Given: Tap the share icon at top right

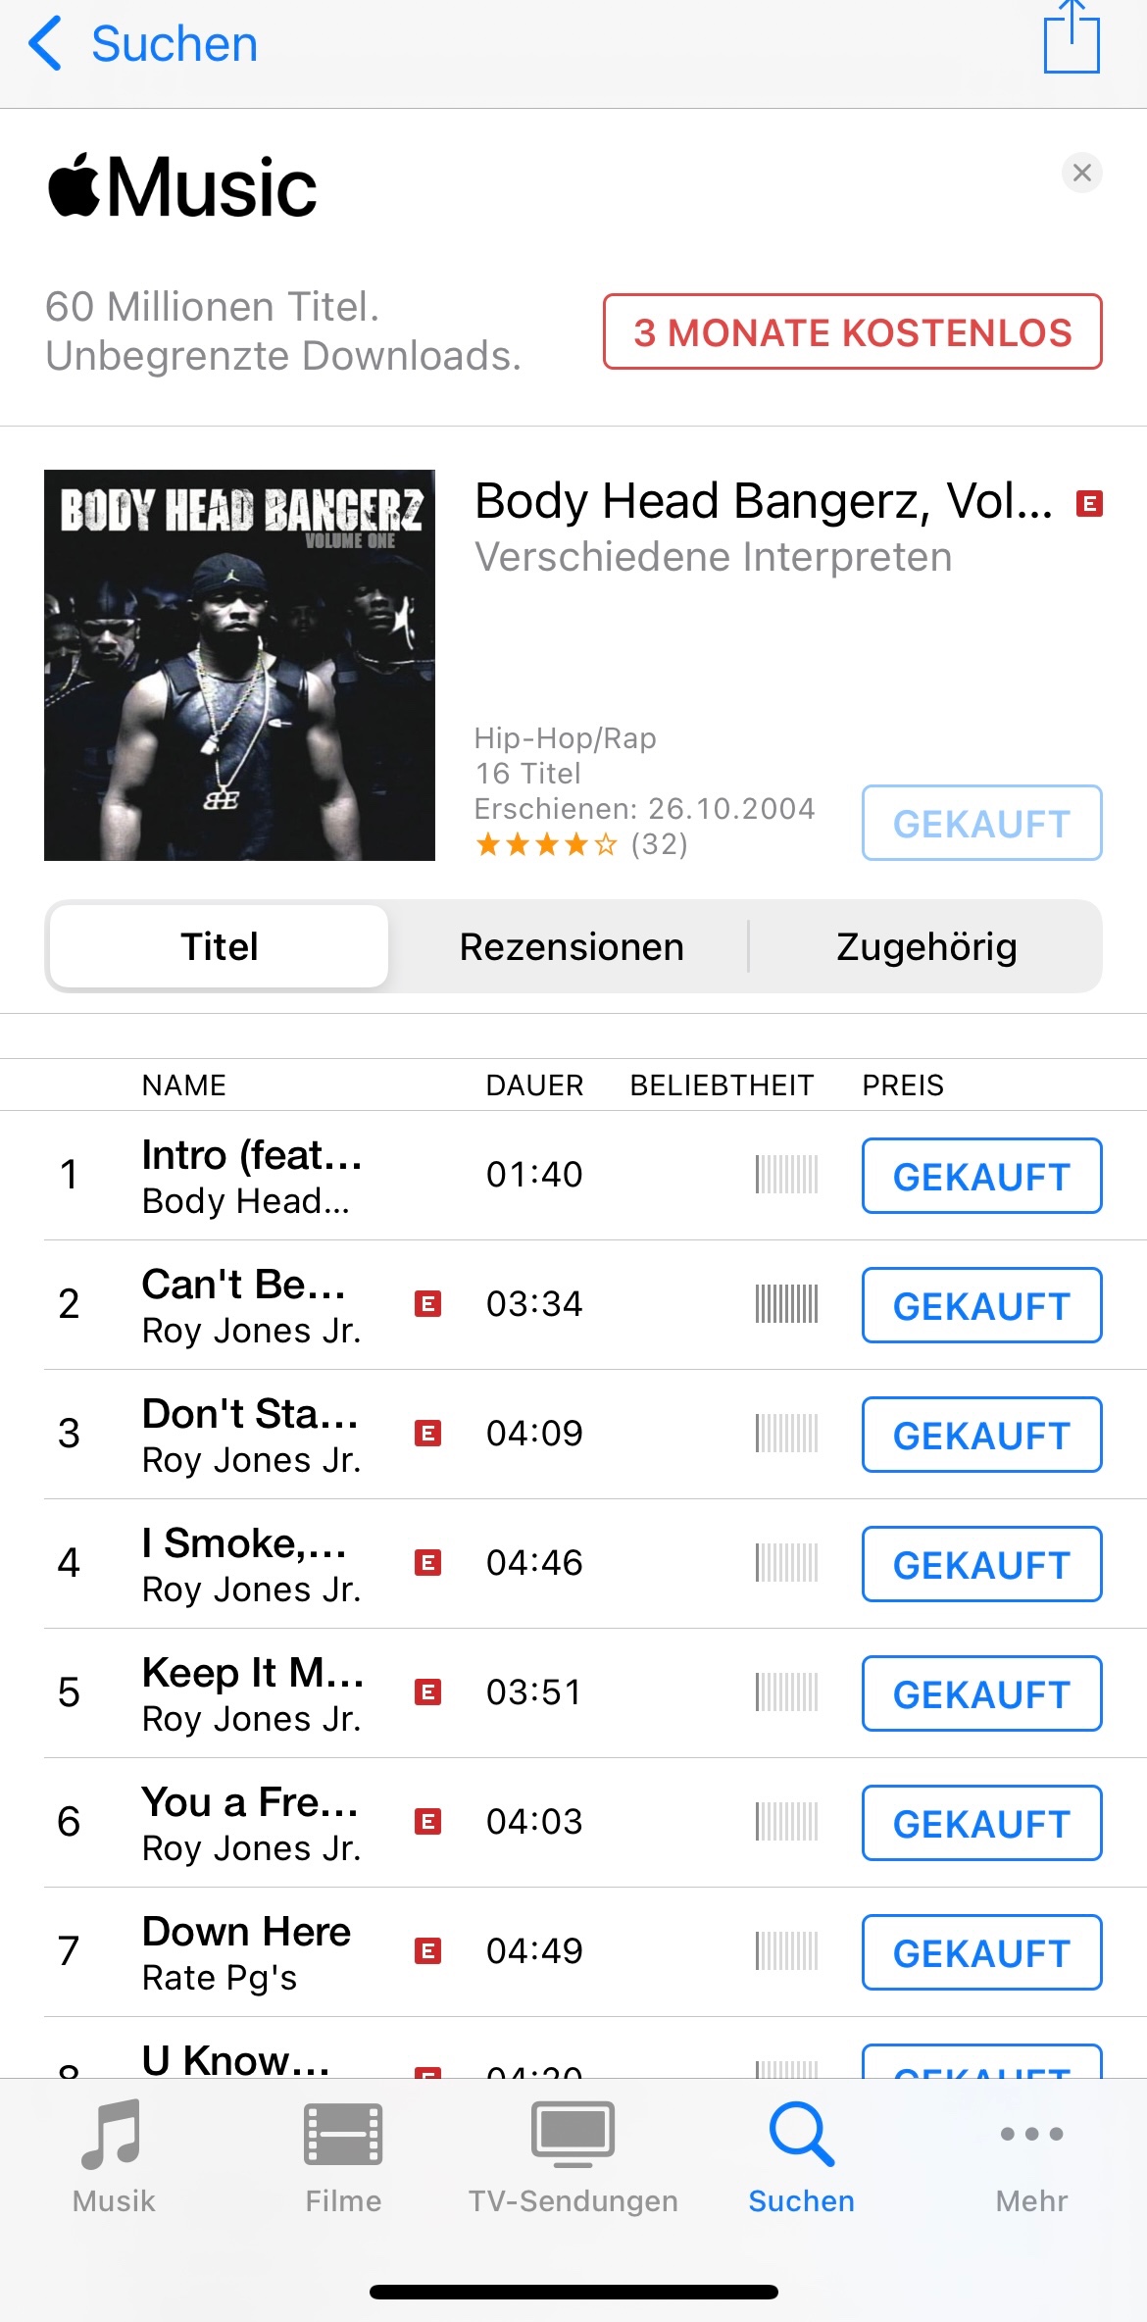Looking at the screenshot, I should click(x=1072, y=37).
